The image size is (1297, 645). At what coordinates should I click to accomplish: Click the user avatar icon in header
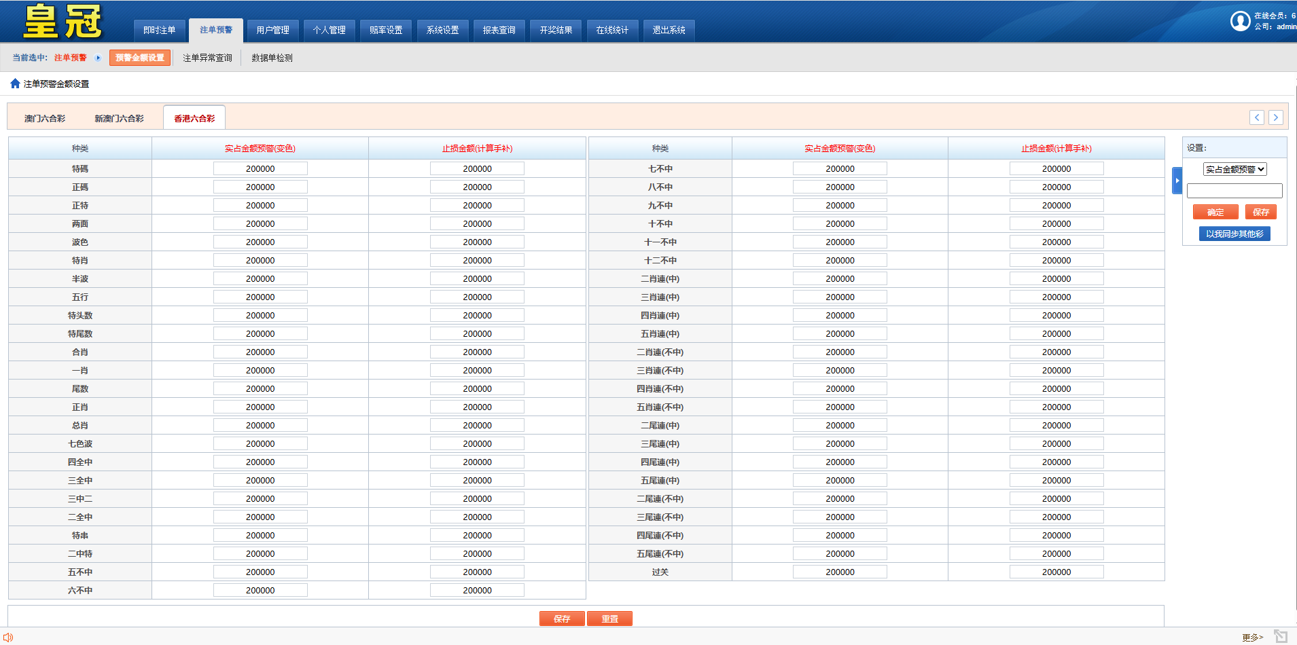tap(1240, 21)
